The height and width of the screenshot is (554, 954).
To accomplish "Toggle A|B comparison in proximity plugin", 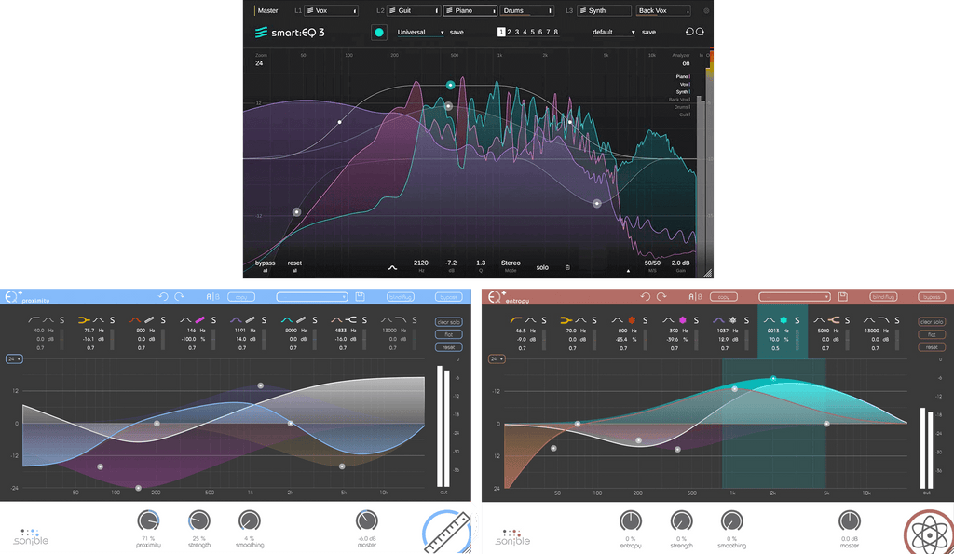I will [212, 297].
